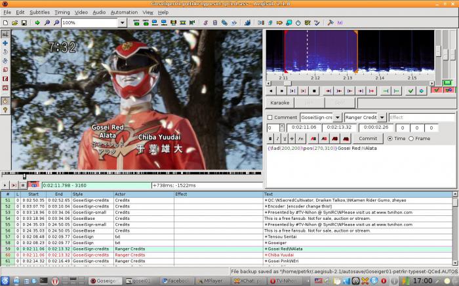Select subtitle row 60 Chiba Yuudai
This screenshot has height=286, width=459.
click(226, 255)
